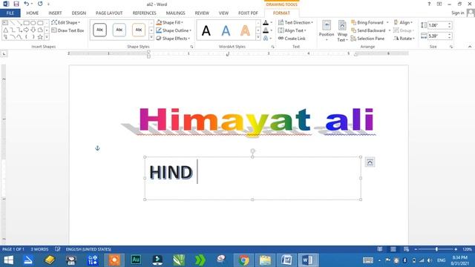Viewport: 475px width, 267px height.
Task: Undo the last action
Action: [27, 4]
